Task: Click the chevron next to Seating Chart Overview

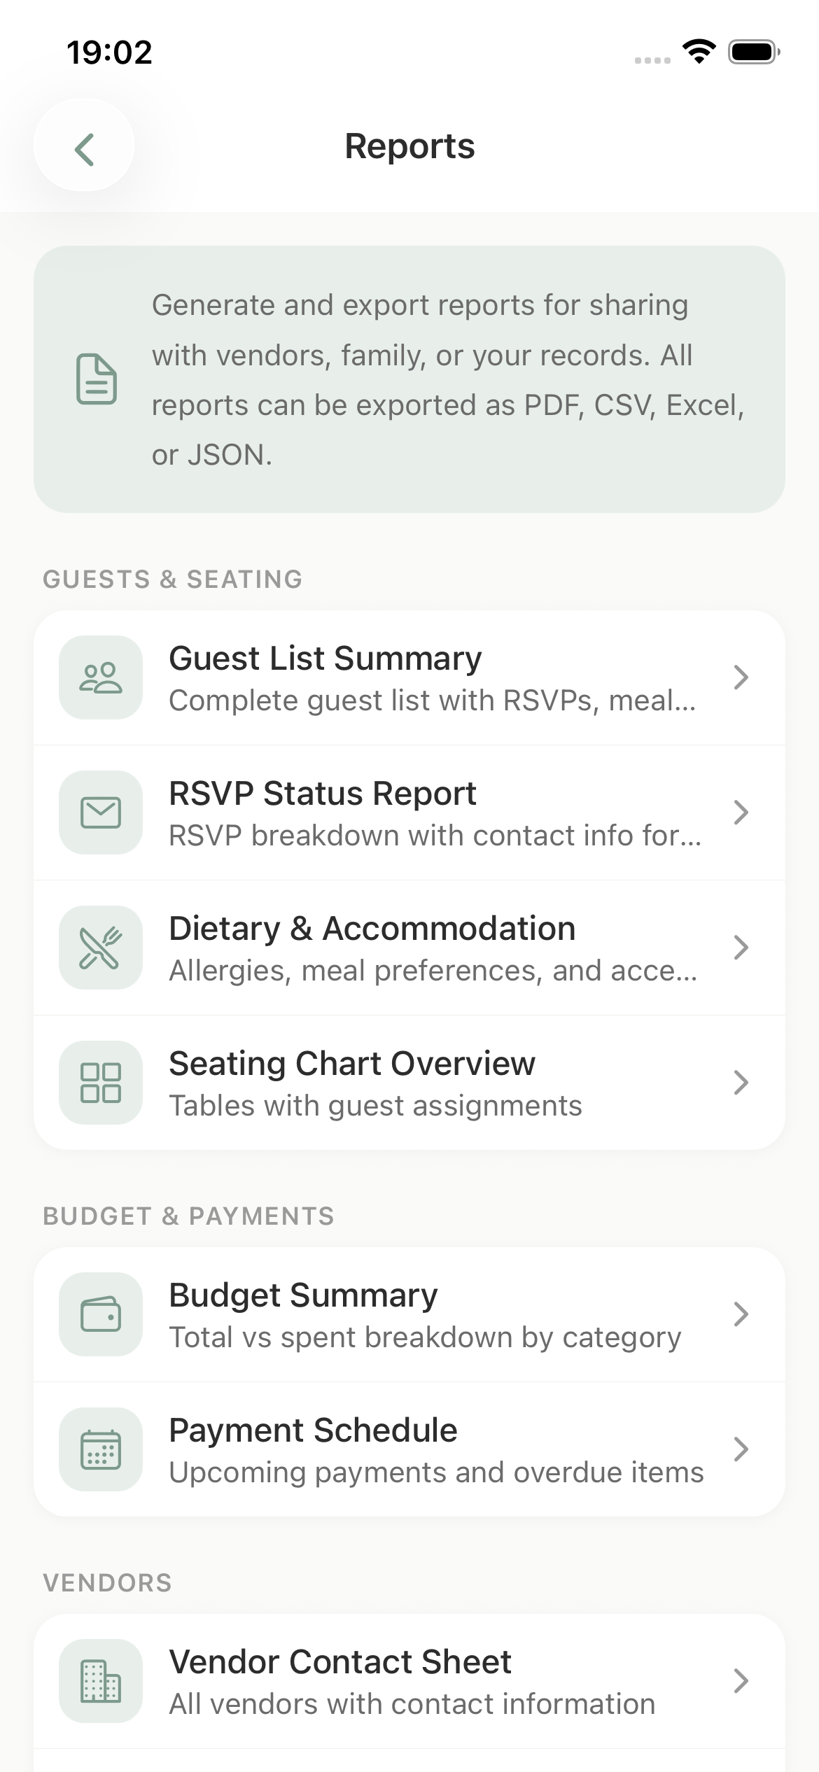Action: pos(741,1083)
